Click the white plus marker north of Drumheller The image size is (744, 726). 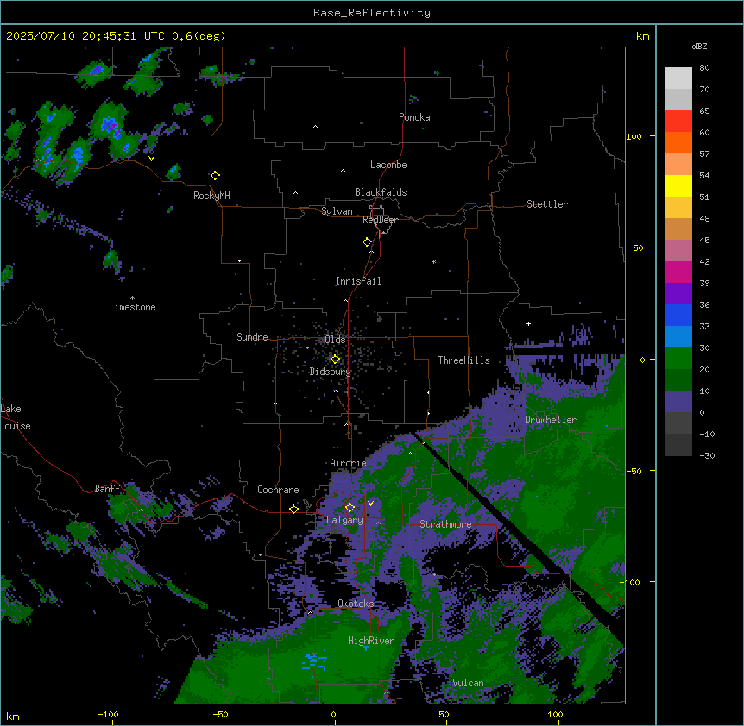528,323
